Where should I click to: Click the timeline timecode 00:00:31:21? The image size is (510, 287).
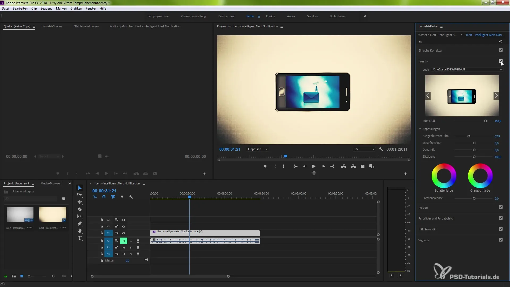point(104,191)
